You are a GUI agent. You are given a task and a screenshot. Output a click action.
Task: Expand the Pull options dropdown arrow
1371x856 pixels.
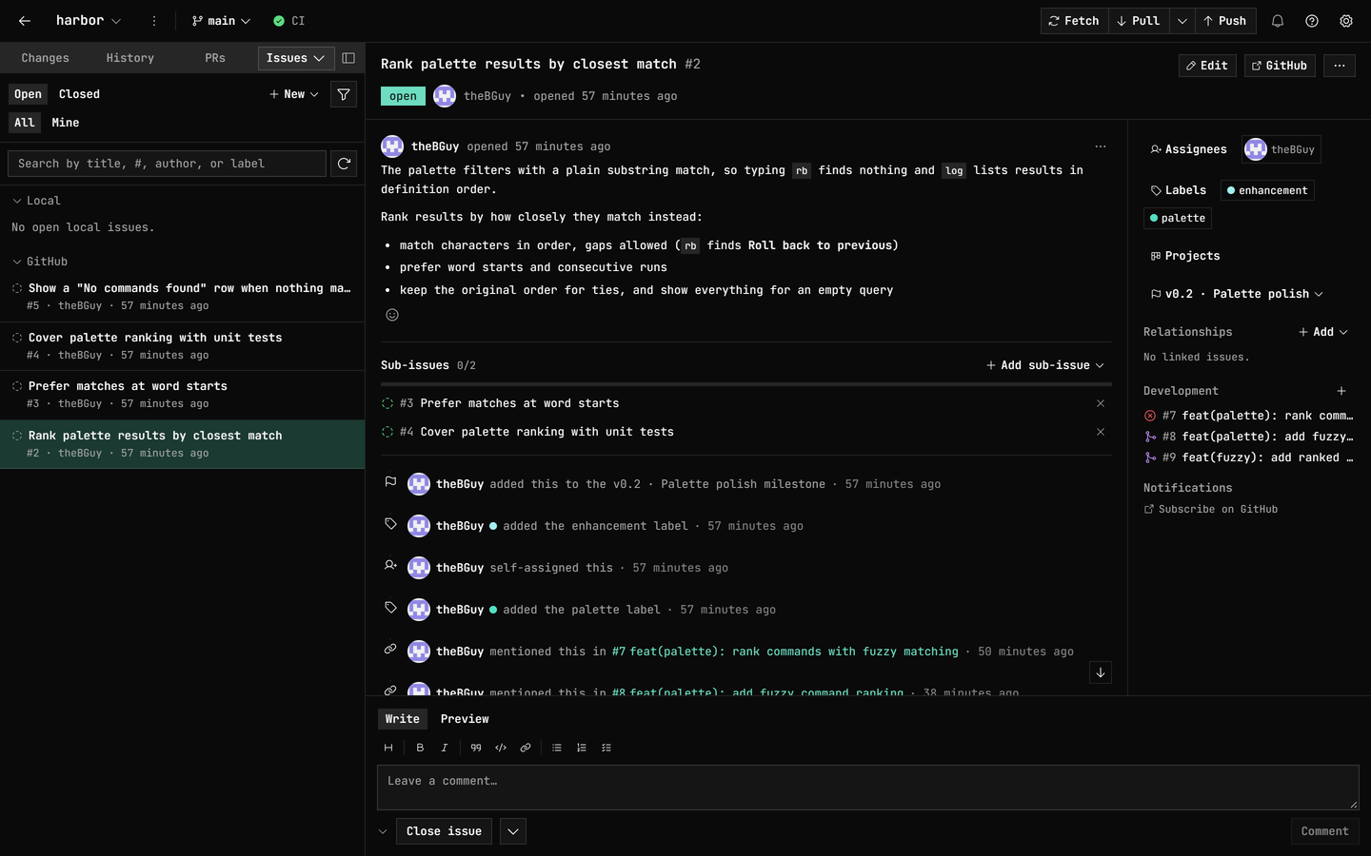[x=1182, y=21]
